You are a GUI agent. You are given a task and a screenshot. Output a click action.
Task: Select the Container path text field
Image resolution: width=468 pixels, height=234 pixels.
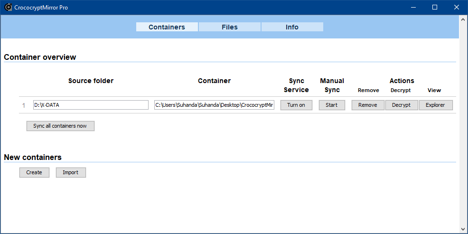coord(214,105)
